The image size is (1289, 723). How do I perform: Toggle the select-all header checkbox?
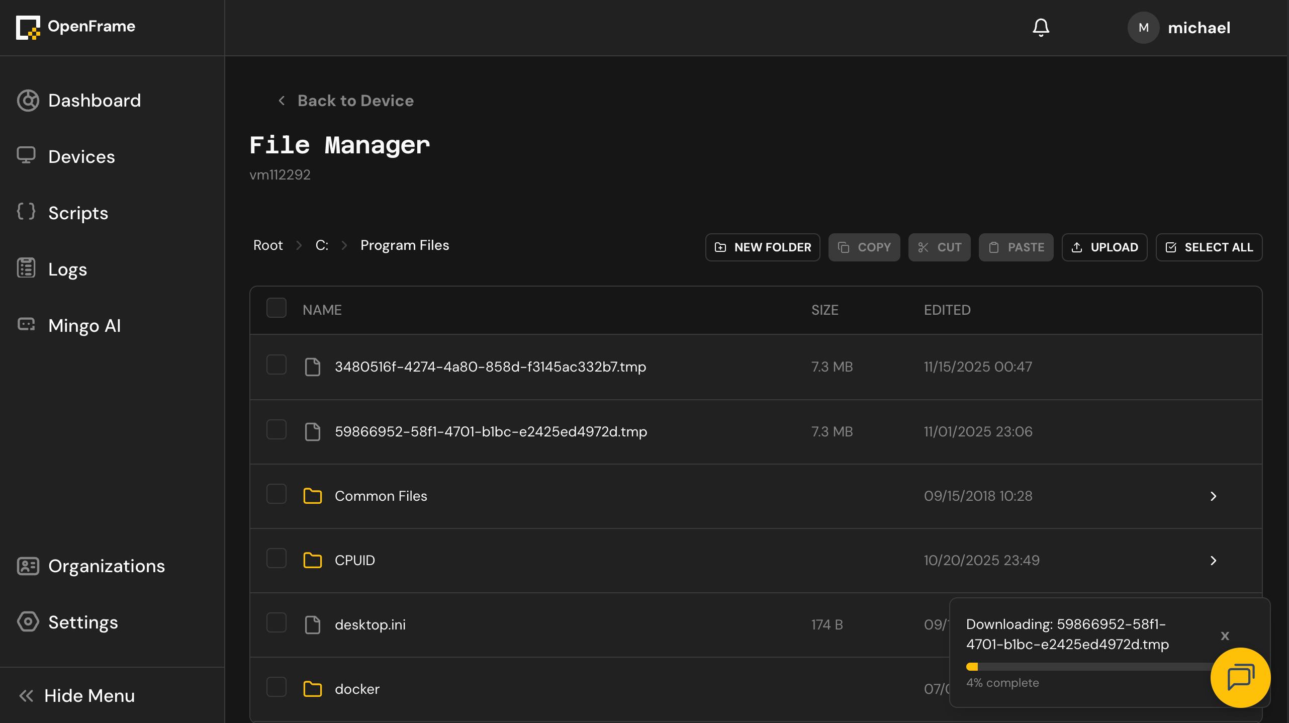tap(277, 308)
